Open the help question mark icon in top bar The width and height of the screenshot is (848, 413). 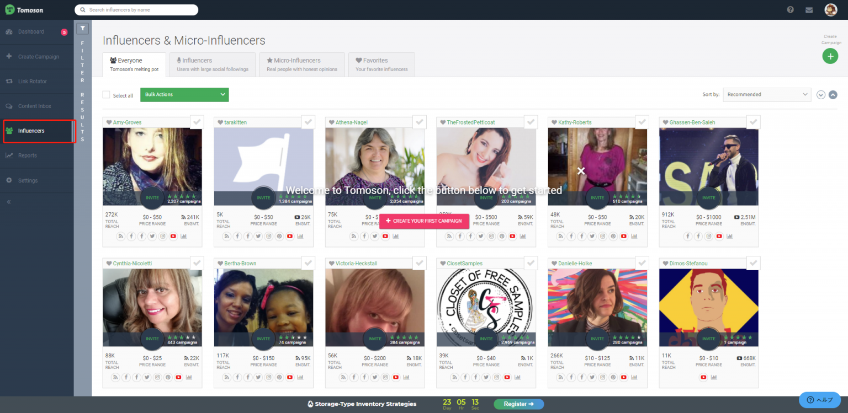[x=791, y=10]
